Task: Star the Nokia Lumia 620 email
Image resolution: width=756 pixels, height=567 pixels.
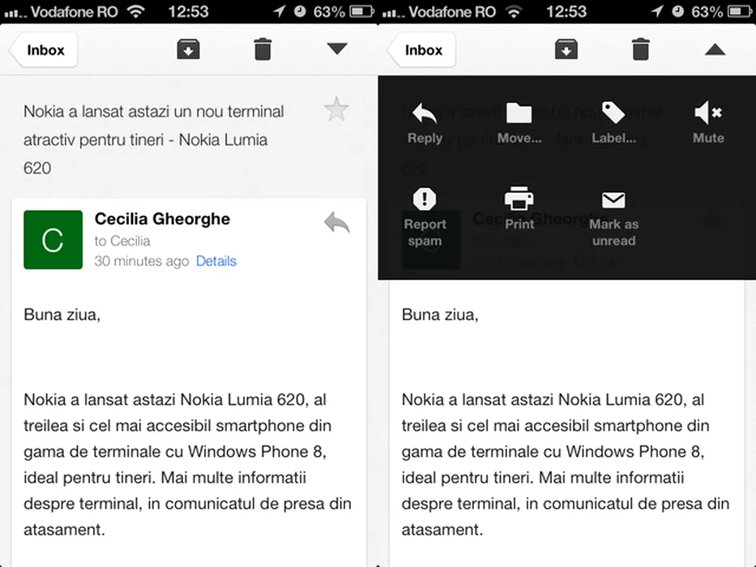Action: (336, 109)
